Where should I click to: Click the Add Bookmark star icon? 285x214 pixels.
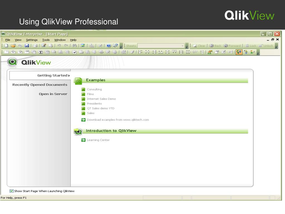point(100,46)
